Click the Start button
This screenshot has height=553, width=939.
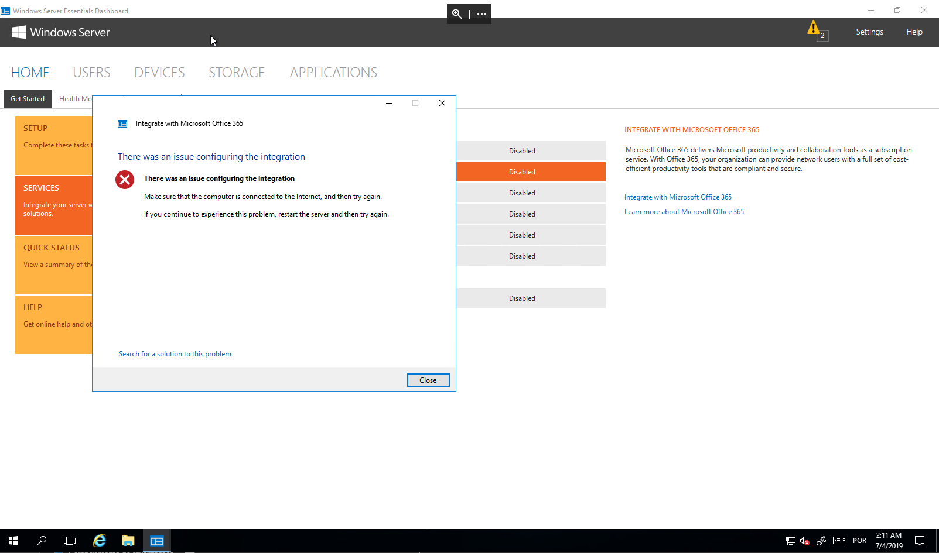coord(13,541)
